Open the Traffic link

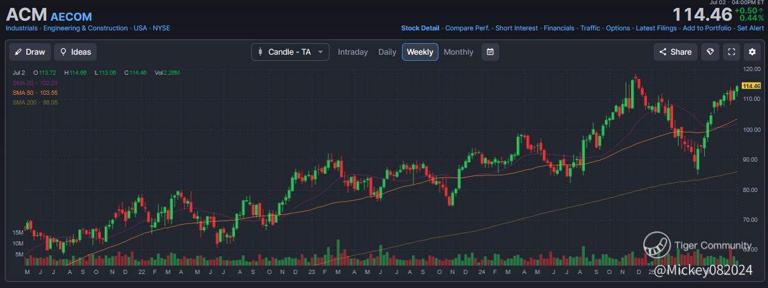(590, 28)
